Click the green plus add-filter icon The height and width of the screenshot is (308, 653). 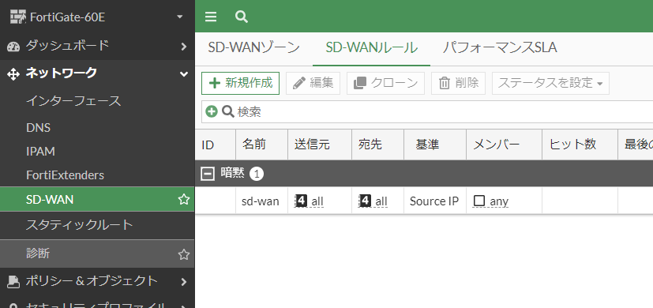point(212,111)
